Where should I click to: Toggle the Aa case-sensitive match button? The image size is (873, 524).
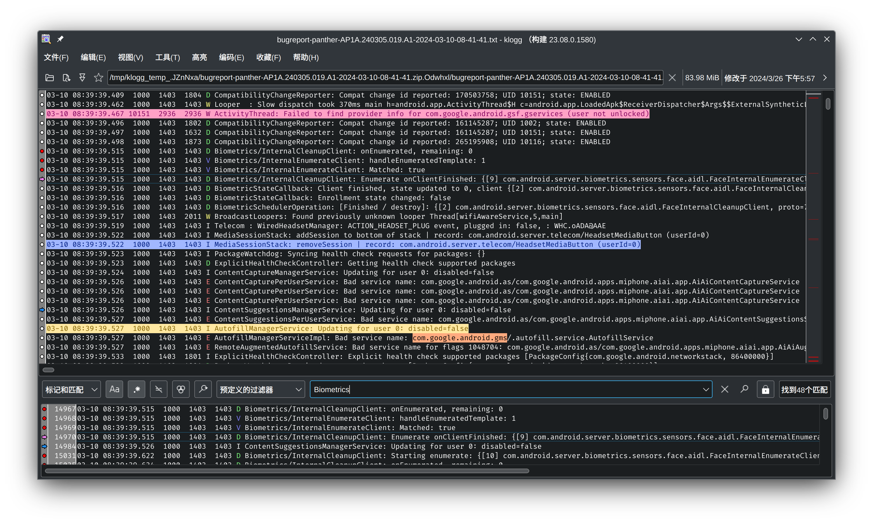point(114,389)
